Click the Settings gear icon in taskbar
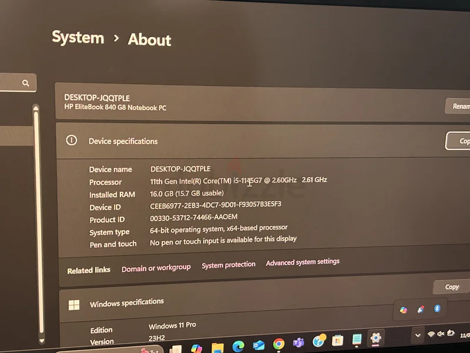 click(375, 338)
